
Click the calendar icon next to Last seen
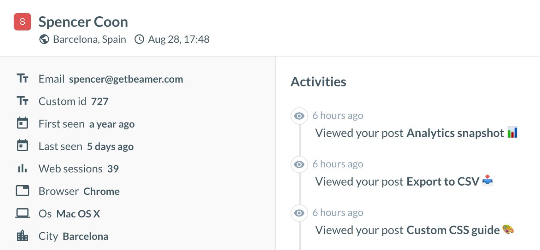[x=23, y=146]
